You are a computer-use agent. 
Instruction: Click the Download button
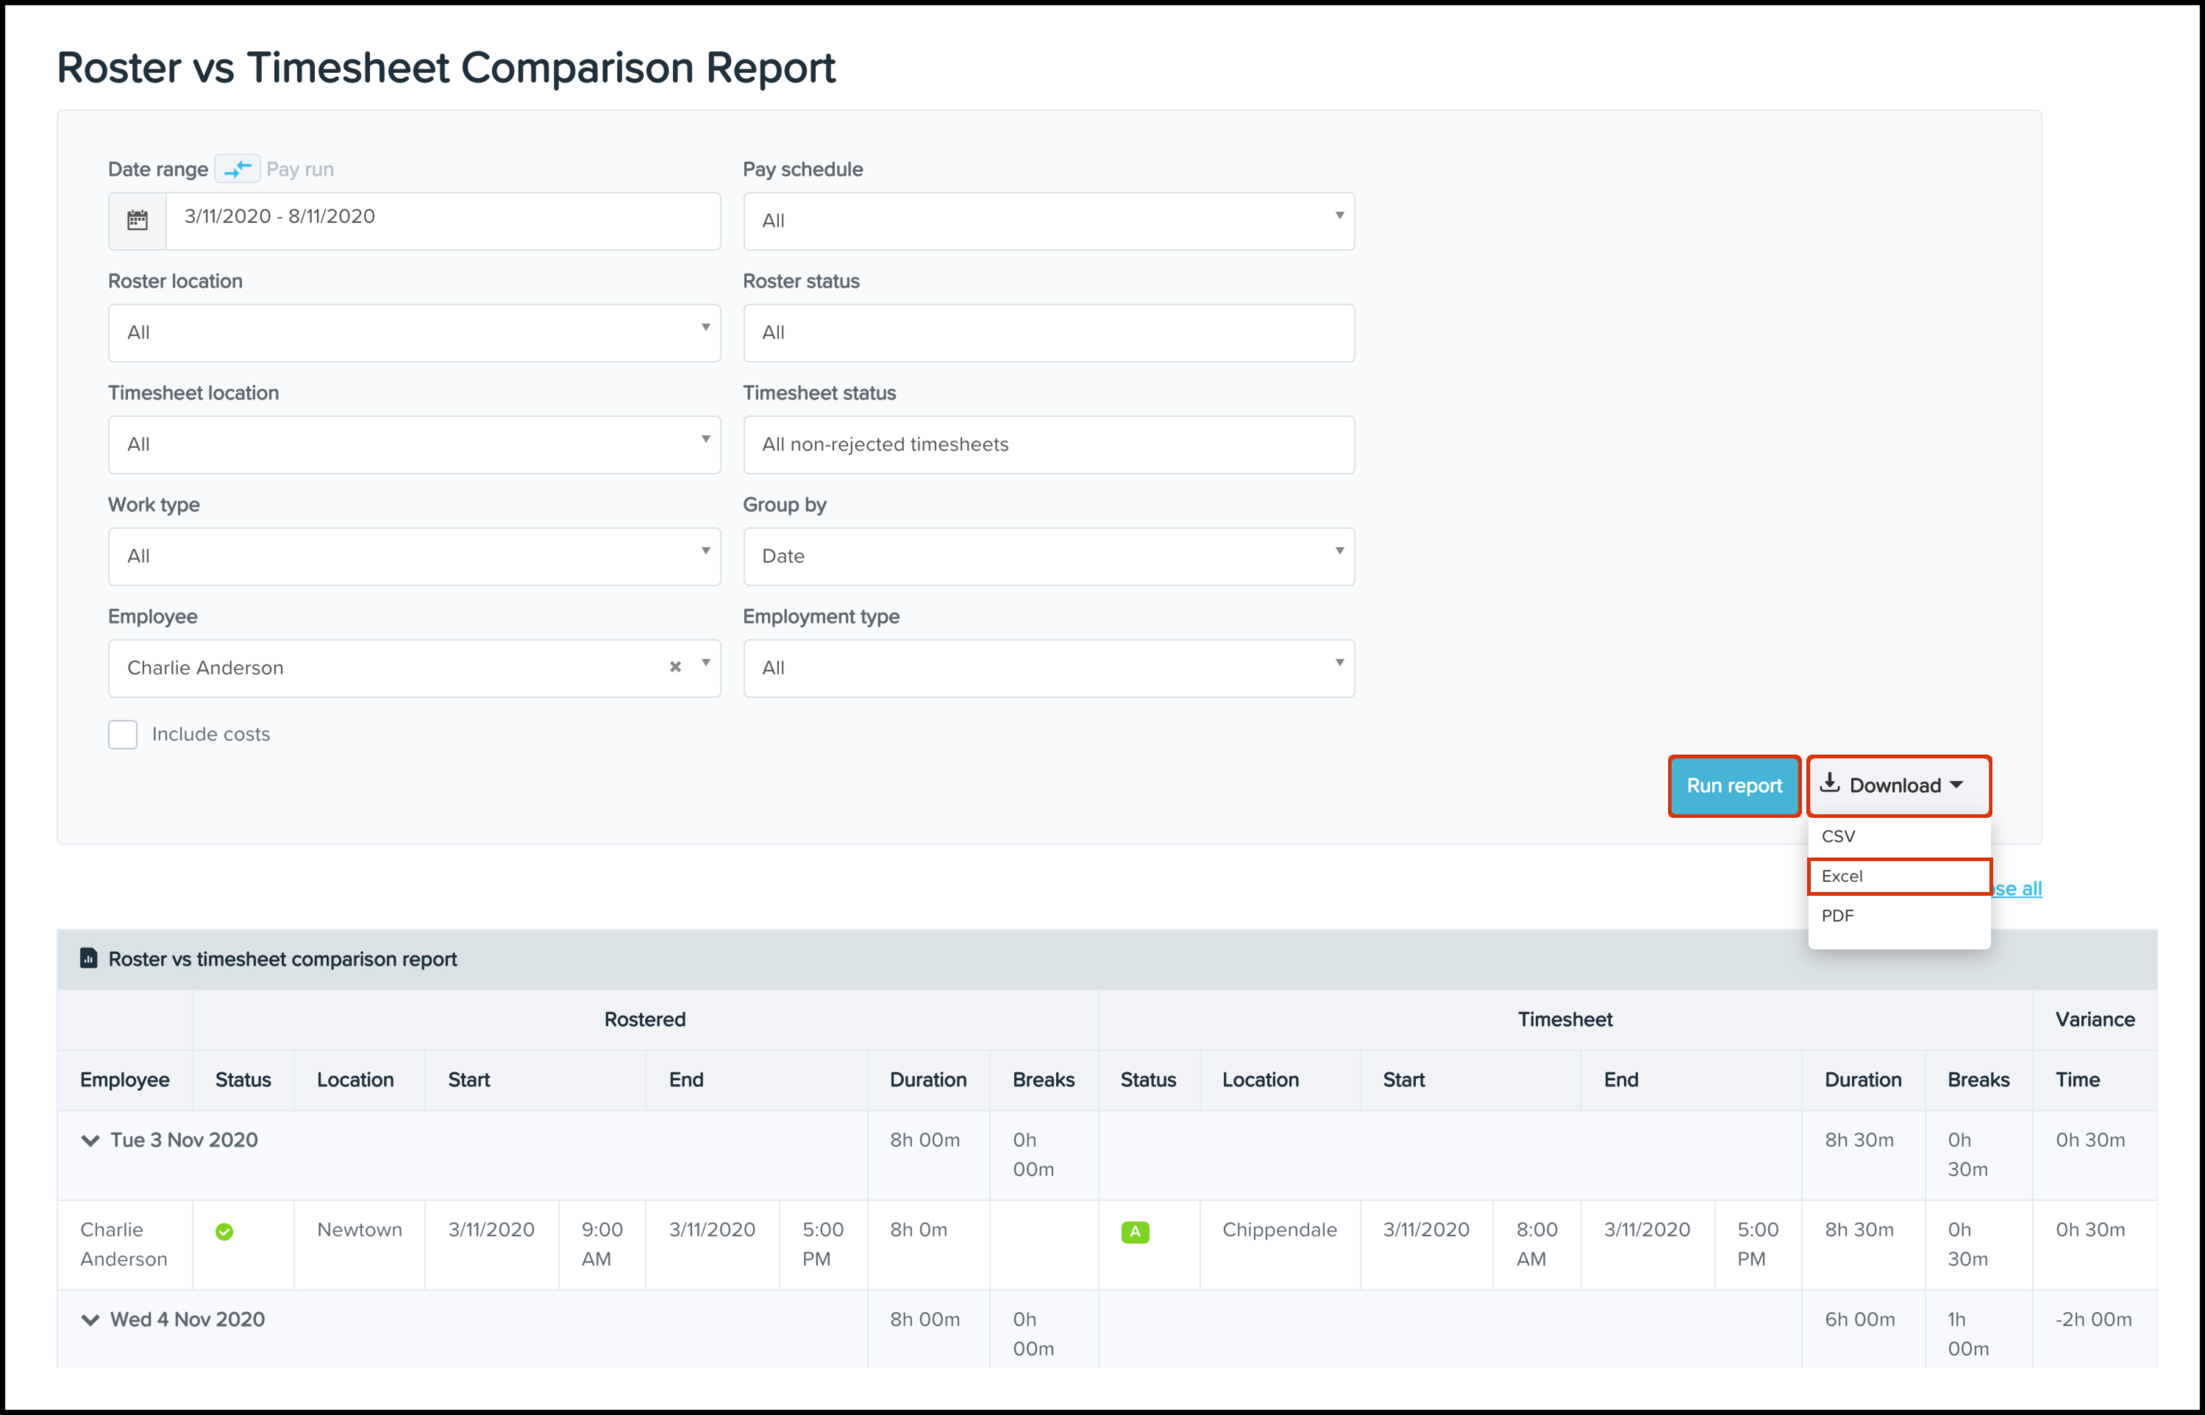[1898, 785]
